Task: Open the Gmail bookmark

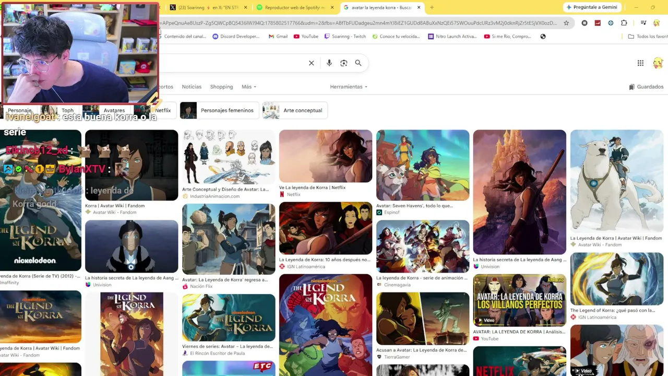Action: 278,37
